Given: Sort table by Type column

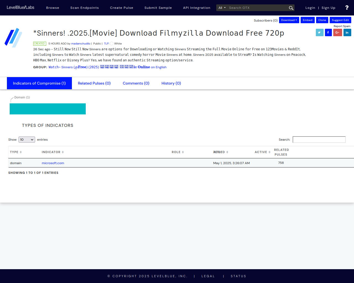Looking at the screenshot, I should pos(16,152).
